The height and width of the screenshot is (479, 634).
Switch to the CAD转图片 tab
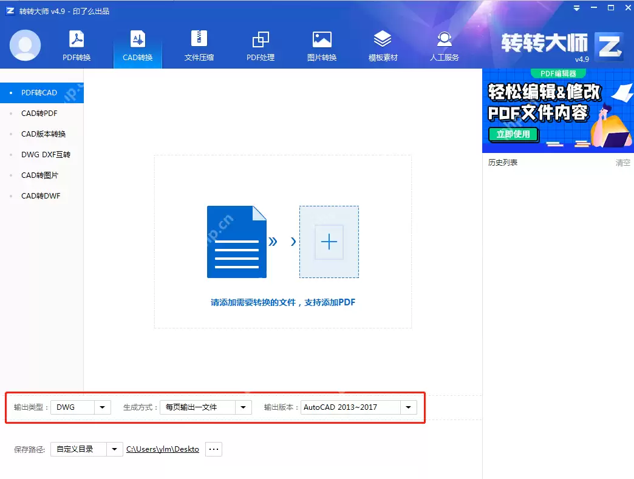click(39, 175)
